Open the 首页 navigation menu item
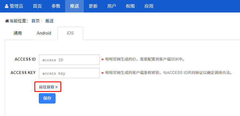 [x=37, y=6]
